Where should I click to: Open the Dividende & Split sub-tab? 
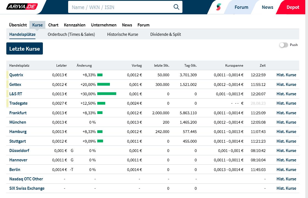(x=165, y=34)
